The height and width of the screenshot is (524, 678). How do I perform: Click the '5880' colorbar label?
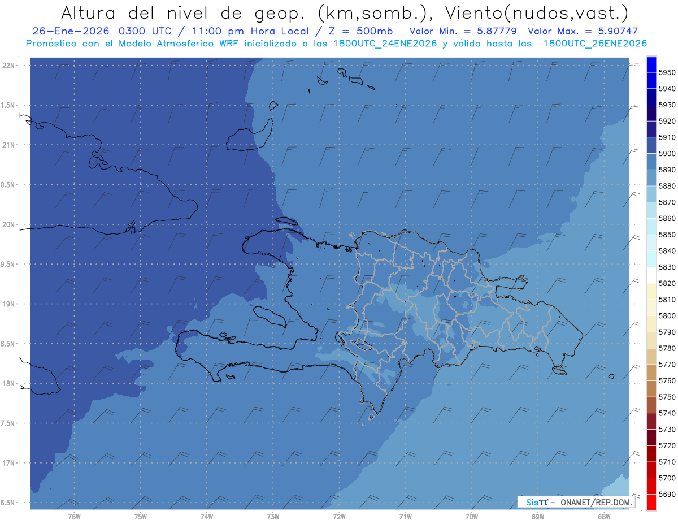[x=667, y=186]
